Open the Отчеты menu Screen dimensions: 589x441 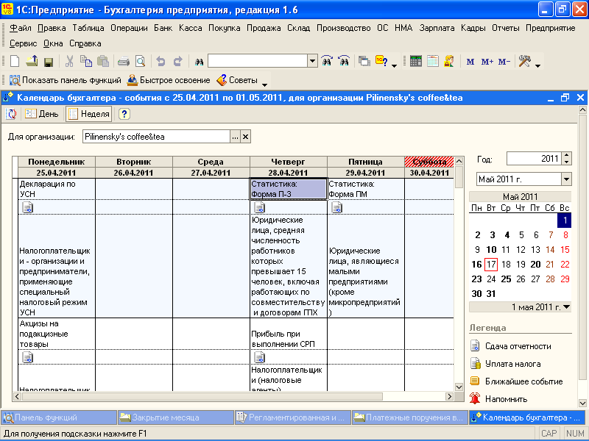point(506,28)
